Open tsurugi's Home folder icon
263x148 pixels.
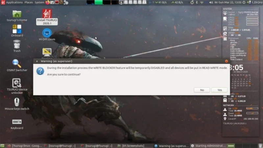coord(17,16)
